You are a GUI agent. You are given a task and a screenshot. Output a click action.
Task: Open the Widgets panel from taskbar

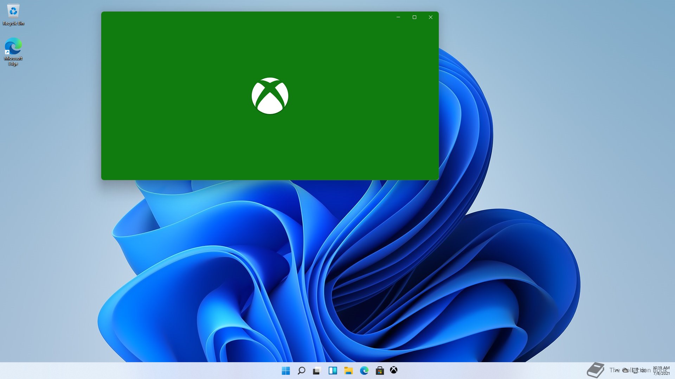click(333, 371)
